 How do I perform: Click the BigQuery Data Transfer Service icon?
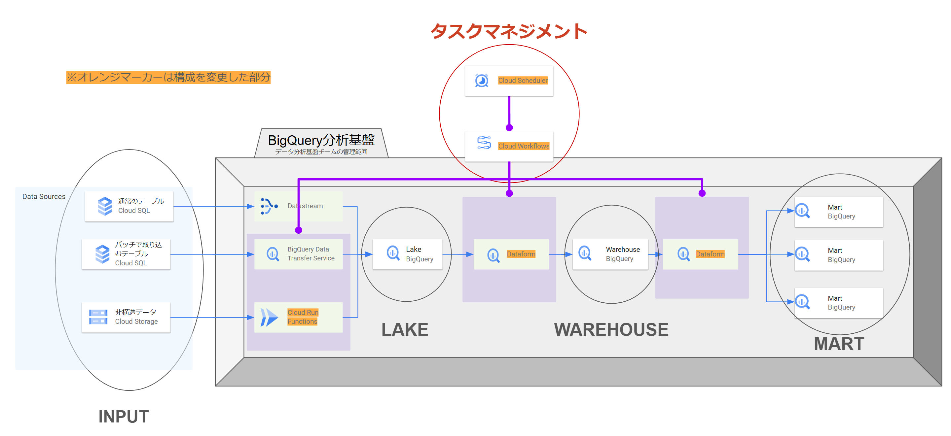(273, 254)
